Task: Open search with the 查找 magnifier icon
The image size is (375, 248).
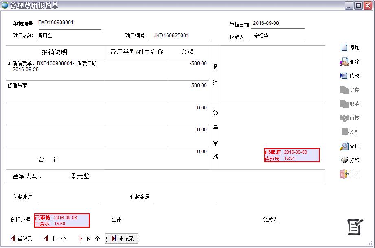Action: pos(351,146)
